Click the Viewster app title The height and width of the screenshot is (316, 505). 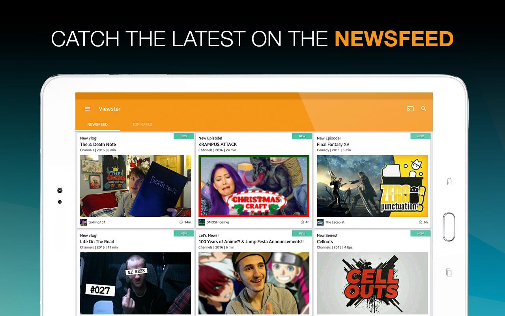click(110, 109)
